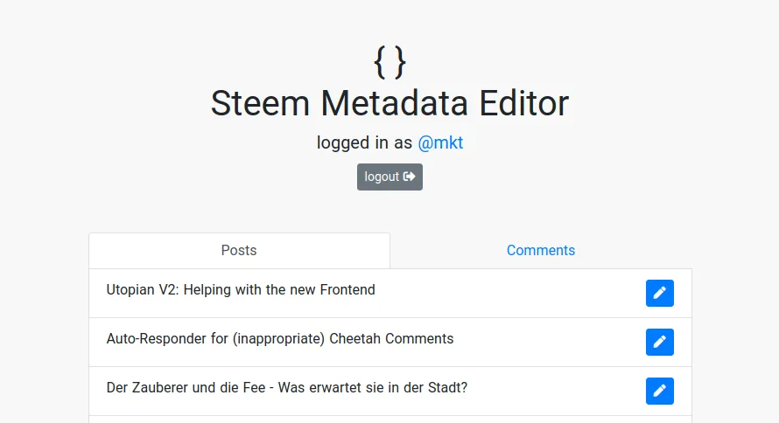Click the opening curly brace logo
The width and height of the screenshot is (779, 423).
pyautogui.click(x=380, y=62)
